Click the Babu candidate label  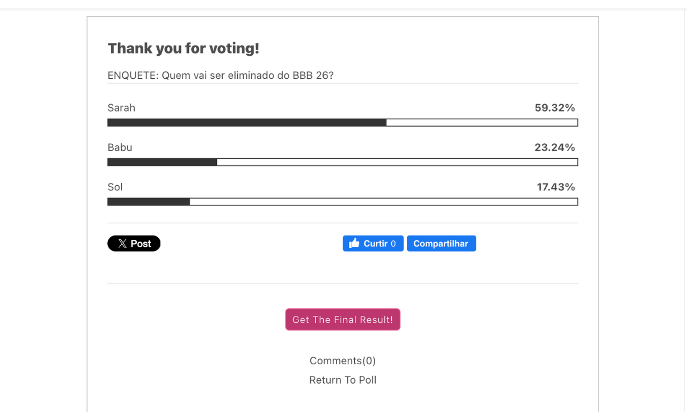(120, 148)
